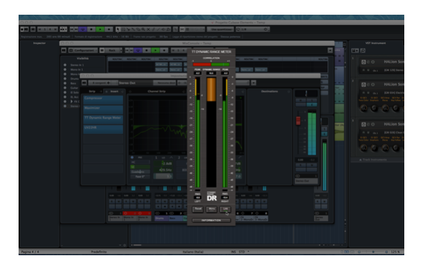Image resolution: width=428 pixels, height=268 pixels.
Task: Toggle visibility dot for 'Stereo In 1' channel
Action: pyautogui.click(x=65, y=65)
